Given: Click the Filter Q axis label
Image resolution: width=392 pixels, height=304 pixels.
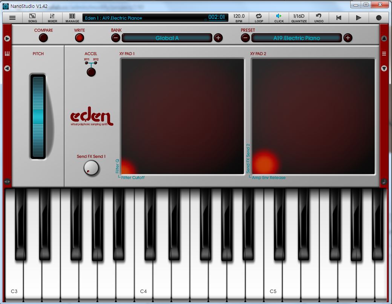Looking at the screenshot, I should [x=117, y=166].
